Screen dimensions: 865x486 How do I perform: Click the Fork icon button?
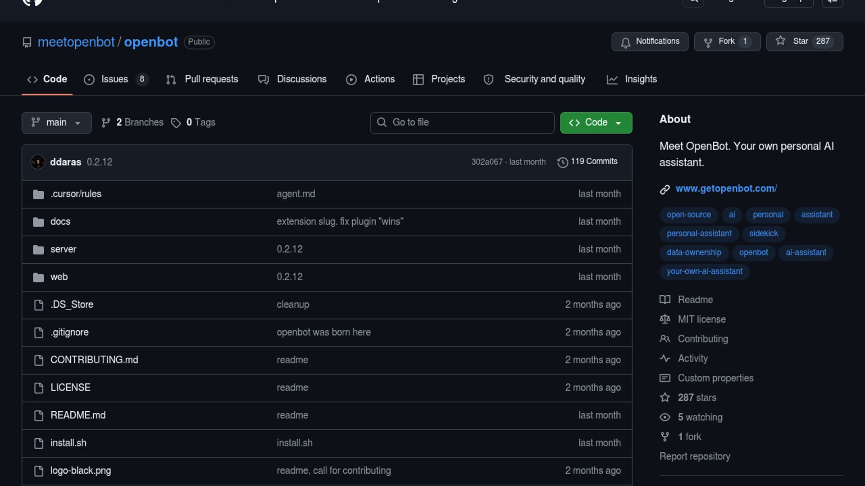(x=708, y=42)
